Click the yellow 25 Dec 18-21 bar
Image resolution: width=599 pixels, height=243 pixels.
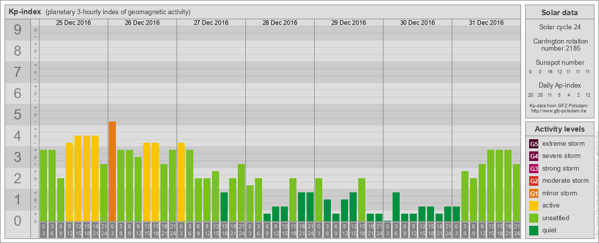[x=95, y=179]
